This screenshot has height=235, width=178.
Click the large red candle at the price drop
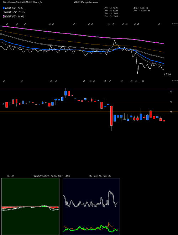click(x=111, y=116)
